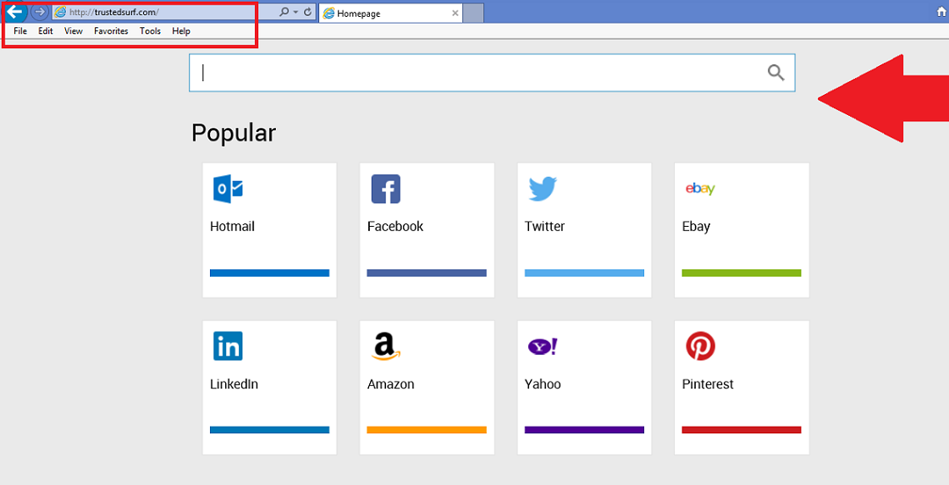Click the Refresh icon in address bar
The height and width of the screenshot is (485, 949).
[x=307, y=13]
